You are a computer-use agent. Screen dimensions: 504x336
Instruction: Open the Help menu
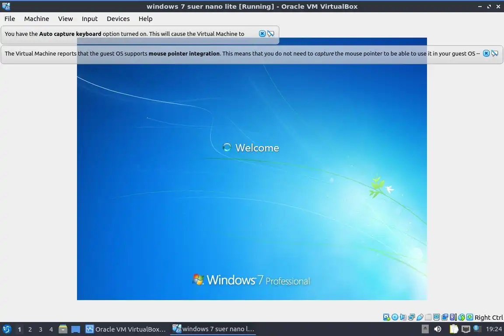point(146,19)
